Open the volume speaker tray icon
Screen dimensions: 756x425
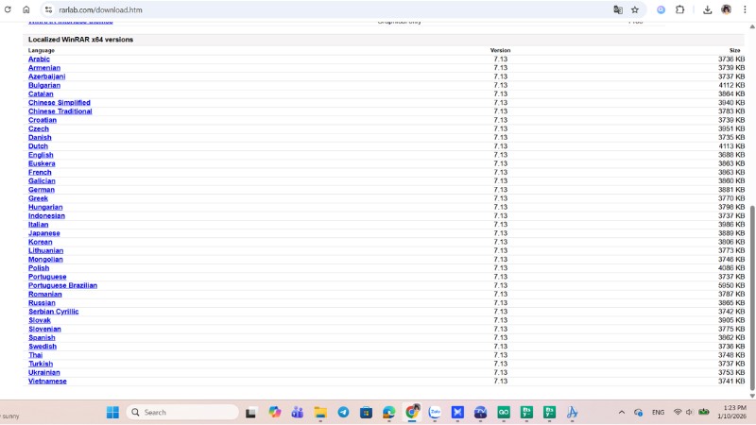(x=689, y=412)
